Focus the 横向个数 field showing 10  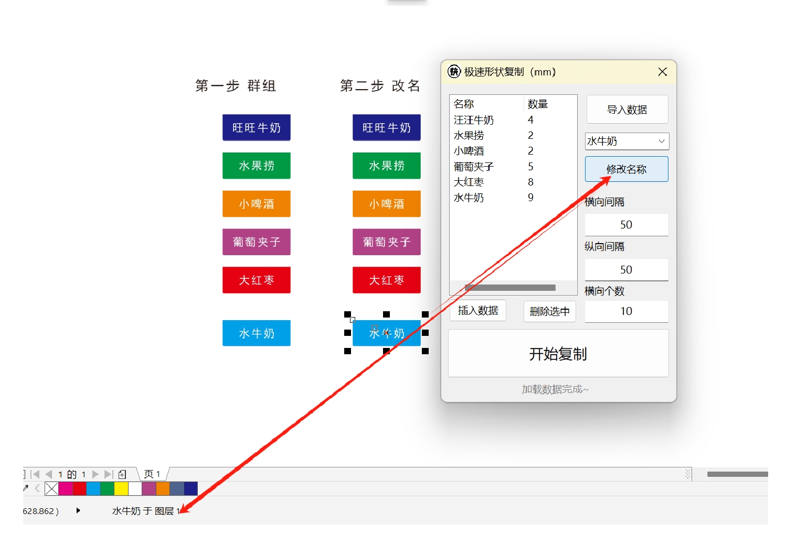click(x=626, y=311)
